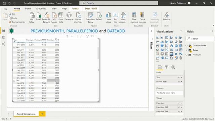Screen dimensions: 215x121
Task: Click the Publish button
Action: [167, 16]
